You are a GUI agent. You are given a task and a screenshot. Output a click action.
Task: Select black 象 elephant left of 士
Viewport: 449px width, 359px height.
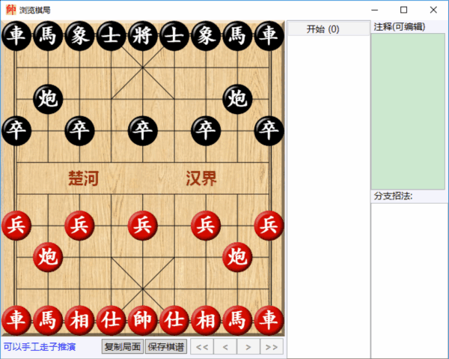coord(79,36)
